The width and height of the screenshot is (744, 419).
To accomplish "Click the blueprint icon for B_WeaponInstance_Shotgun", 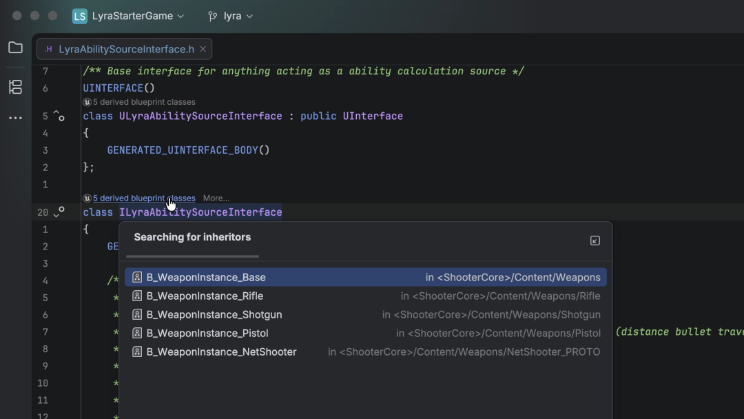I will (x=137, y=315).
